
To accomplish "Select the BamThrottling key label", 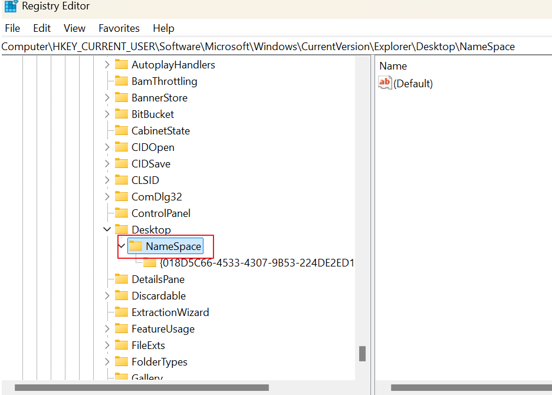I will tap(165, 81).
